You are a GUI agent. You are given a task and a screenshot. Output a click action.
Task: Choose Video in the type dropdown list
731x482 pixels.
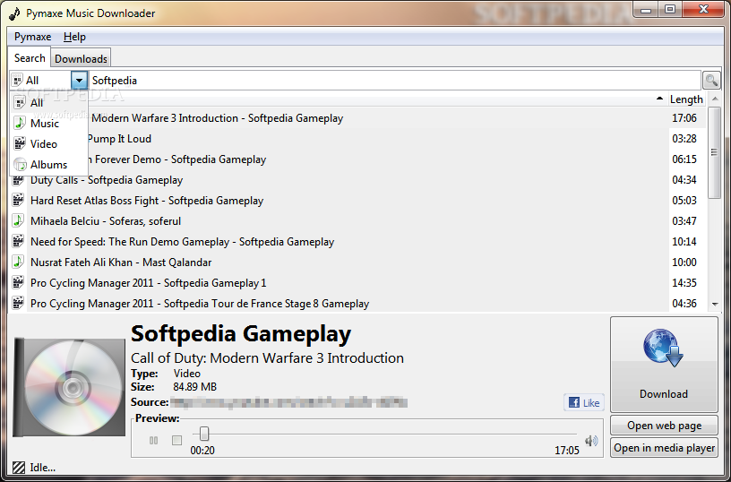[x=48, y=143]
